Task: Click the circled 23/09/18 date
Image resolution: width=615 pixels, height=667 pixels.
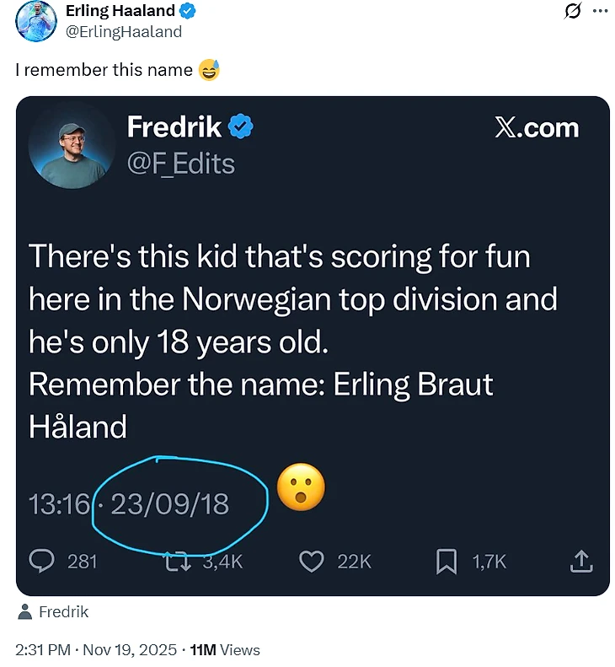Action: 170,504
